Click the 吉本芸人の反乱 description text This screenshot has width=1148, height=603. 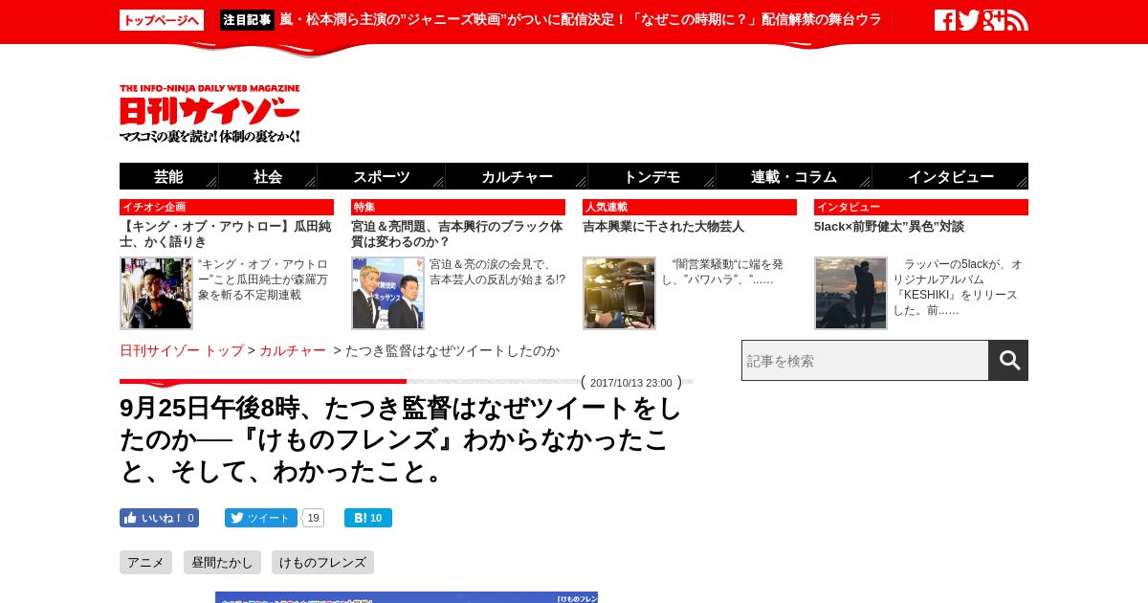pyautogui.click(x=497, y=272)
